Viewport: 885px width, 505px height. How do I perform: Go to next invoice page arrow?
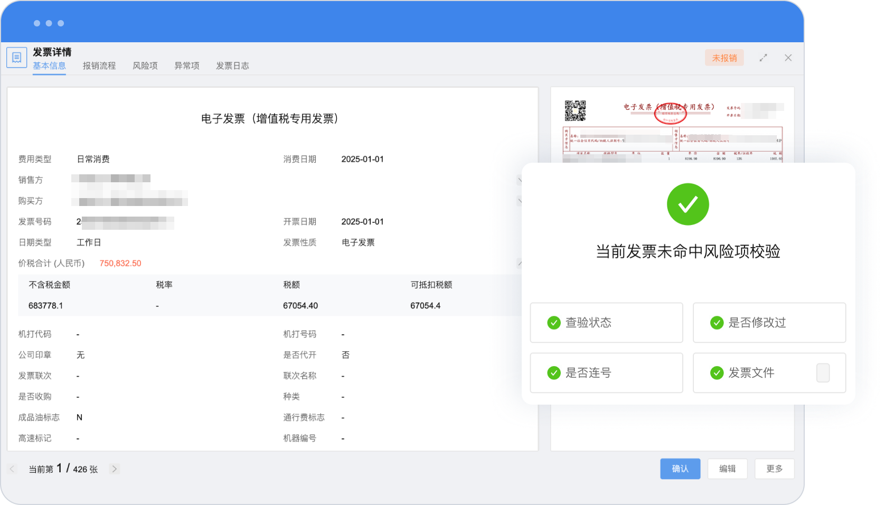pyautogui.click(x=115, y=469)
